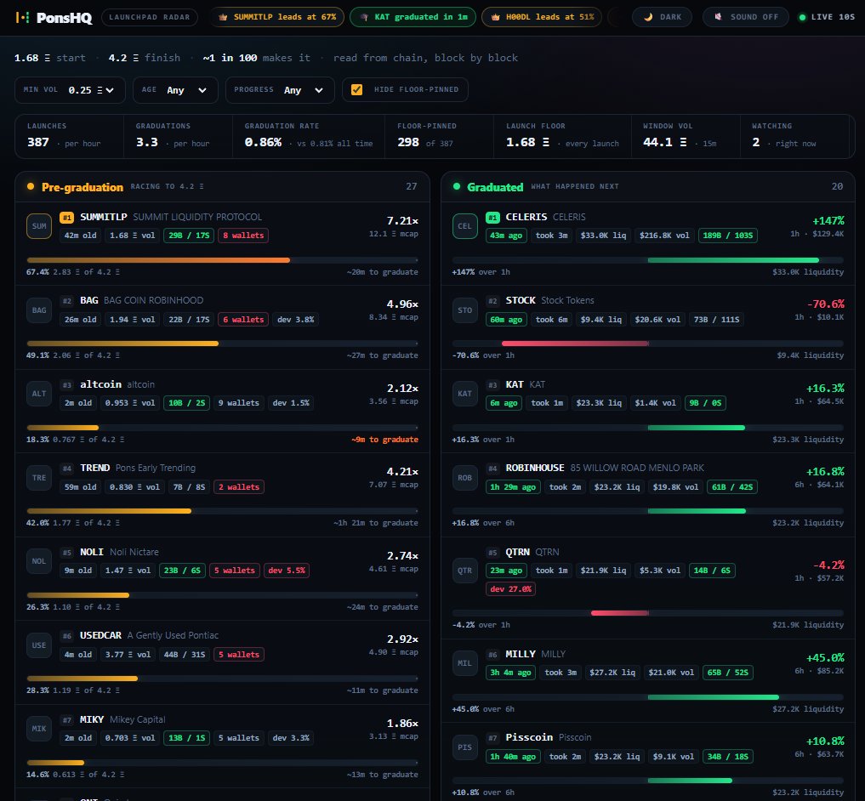The height and width of the screenshot is (801, 865).
Task: Click the 8 wallets tag on SUMMITLP
Action: [243, 236]
